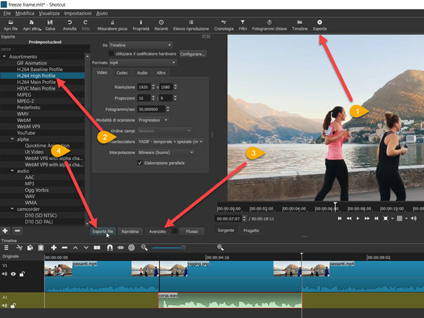424x318 pixels.
Task: Open the Fotogrammi chiave panel
Action: (x=270, y=25)
